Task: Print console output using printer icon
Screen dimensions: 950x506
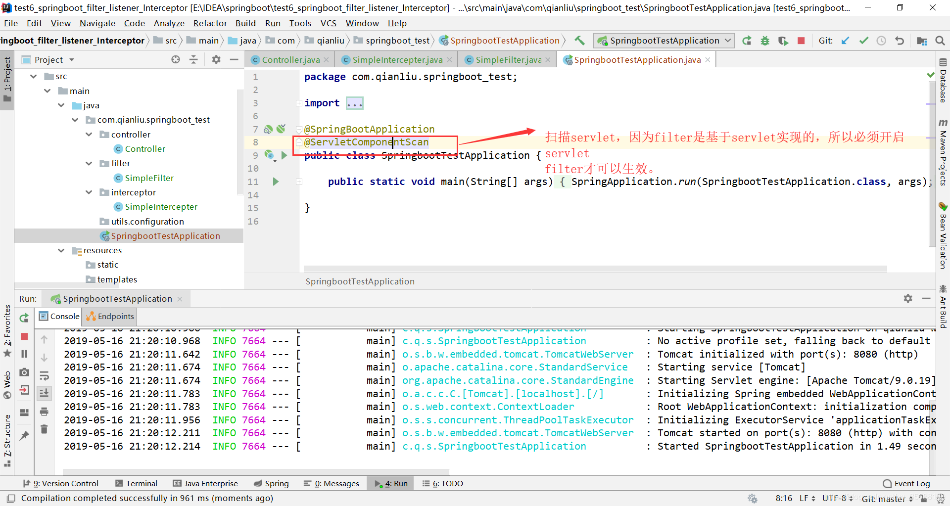Action: (44, 412)
